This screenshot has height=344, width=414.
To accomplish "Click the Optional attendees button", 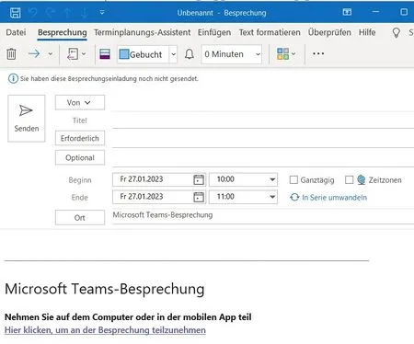I will [x=80, y=157].
